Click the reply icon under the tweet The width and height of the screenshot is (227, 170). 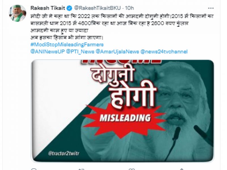(x=34, y=169)
